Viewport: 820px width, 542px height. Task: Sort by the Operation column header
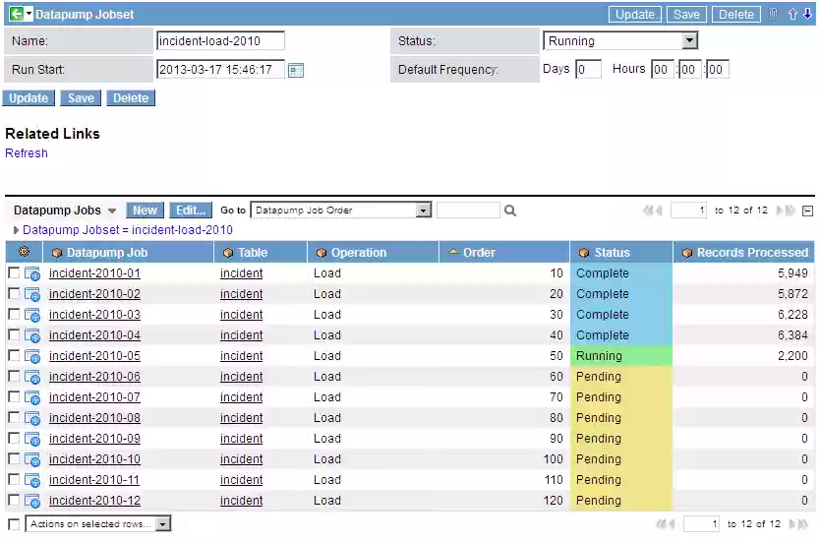click(x=359, y=253)
